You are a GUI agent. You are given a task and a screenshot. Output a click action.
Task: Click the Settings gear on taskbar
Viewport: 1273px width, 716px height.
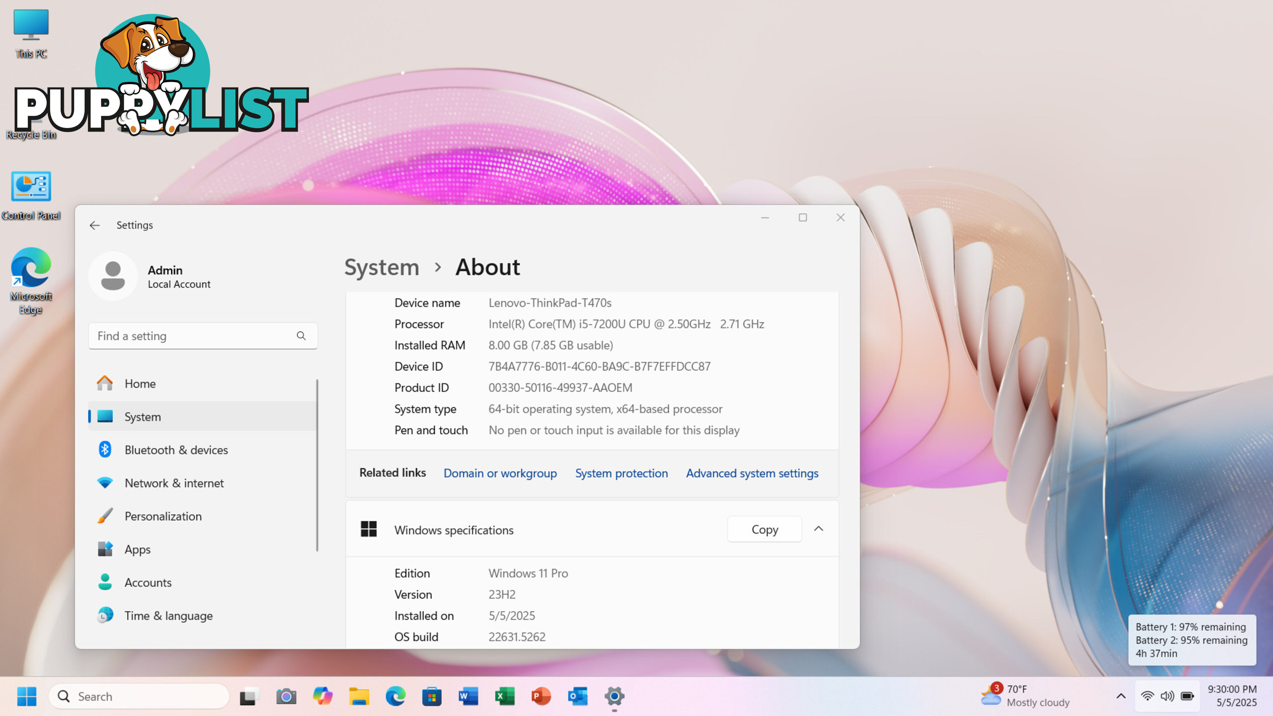tap(614, 696)
